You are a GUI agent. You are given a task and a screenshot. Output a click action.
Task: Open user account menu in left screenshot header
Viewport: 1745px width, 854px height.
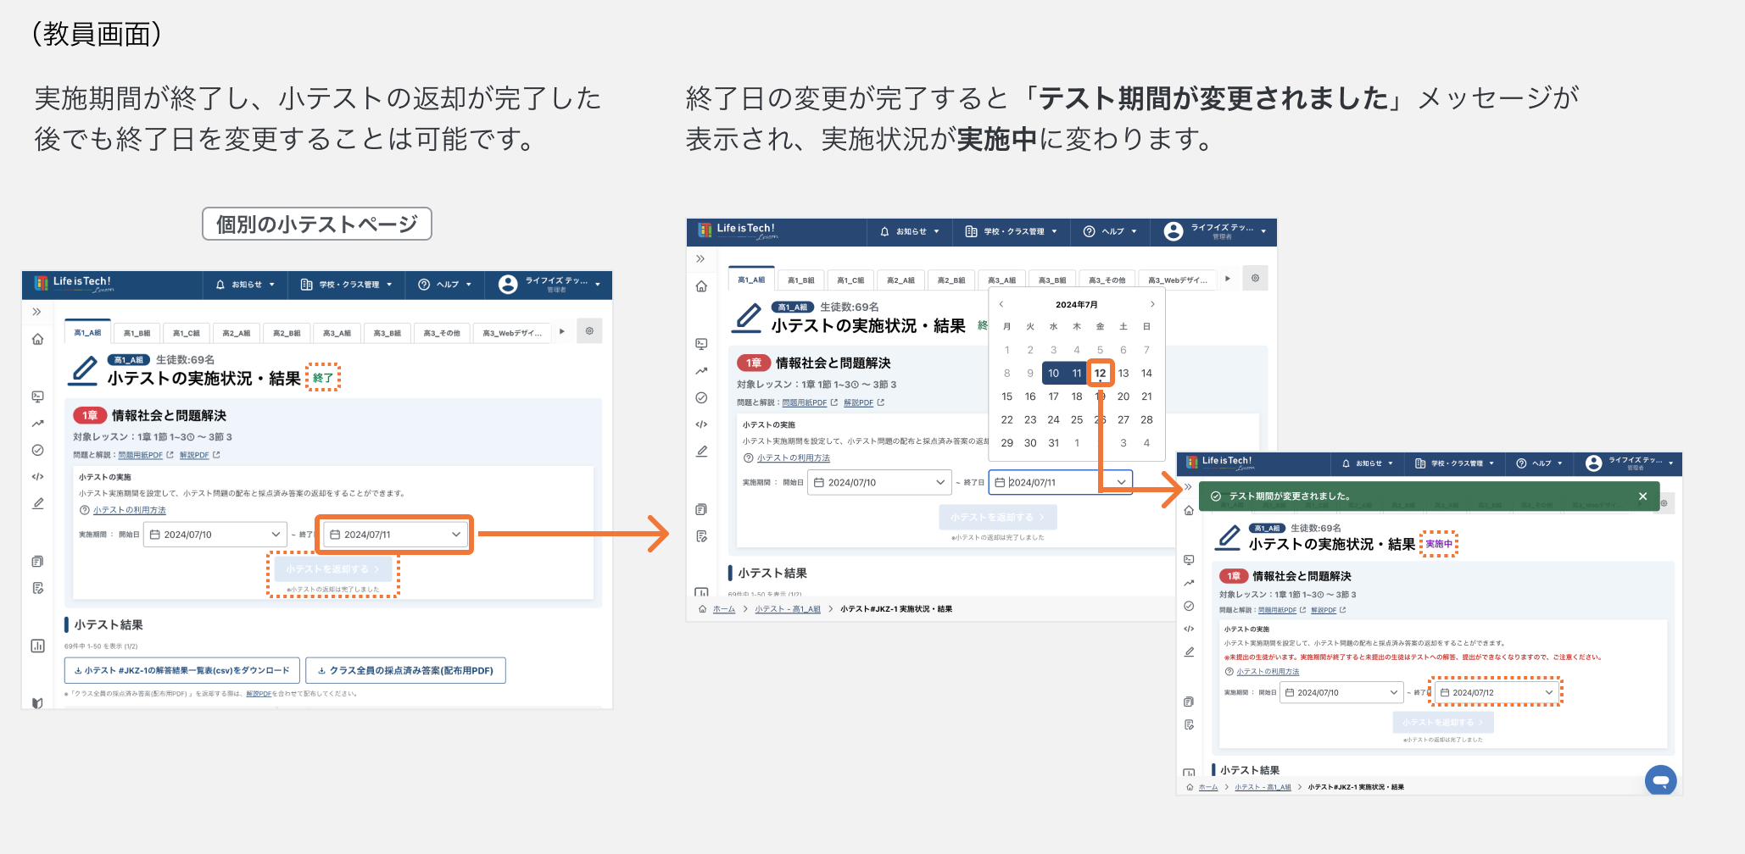point(550,285)
